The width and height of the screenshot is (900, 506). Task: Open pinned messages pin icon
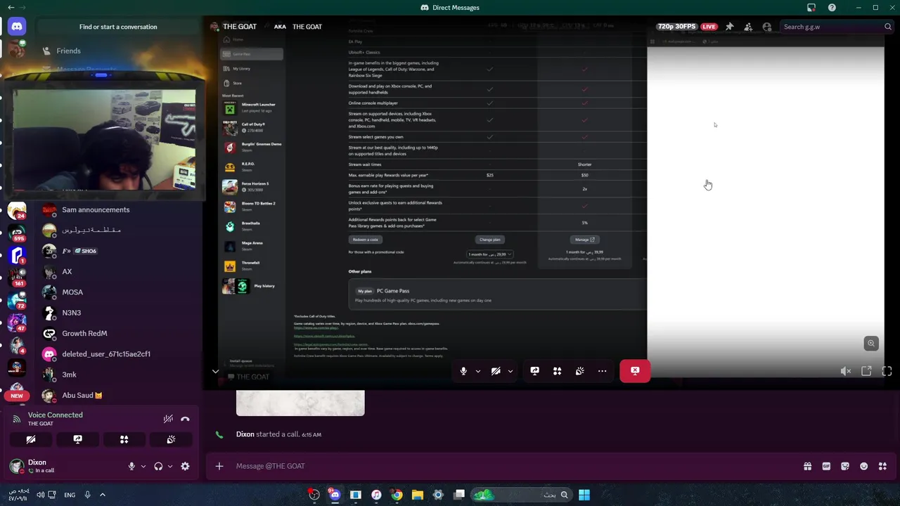(729, 27)
